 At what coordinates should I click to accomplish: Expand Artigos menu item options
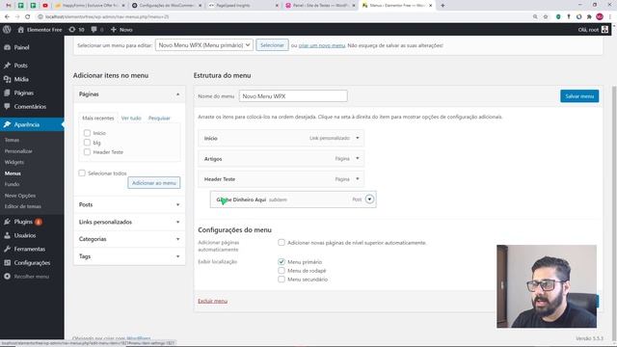(358, 158)
